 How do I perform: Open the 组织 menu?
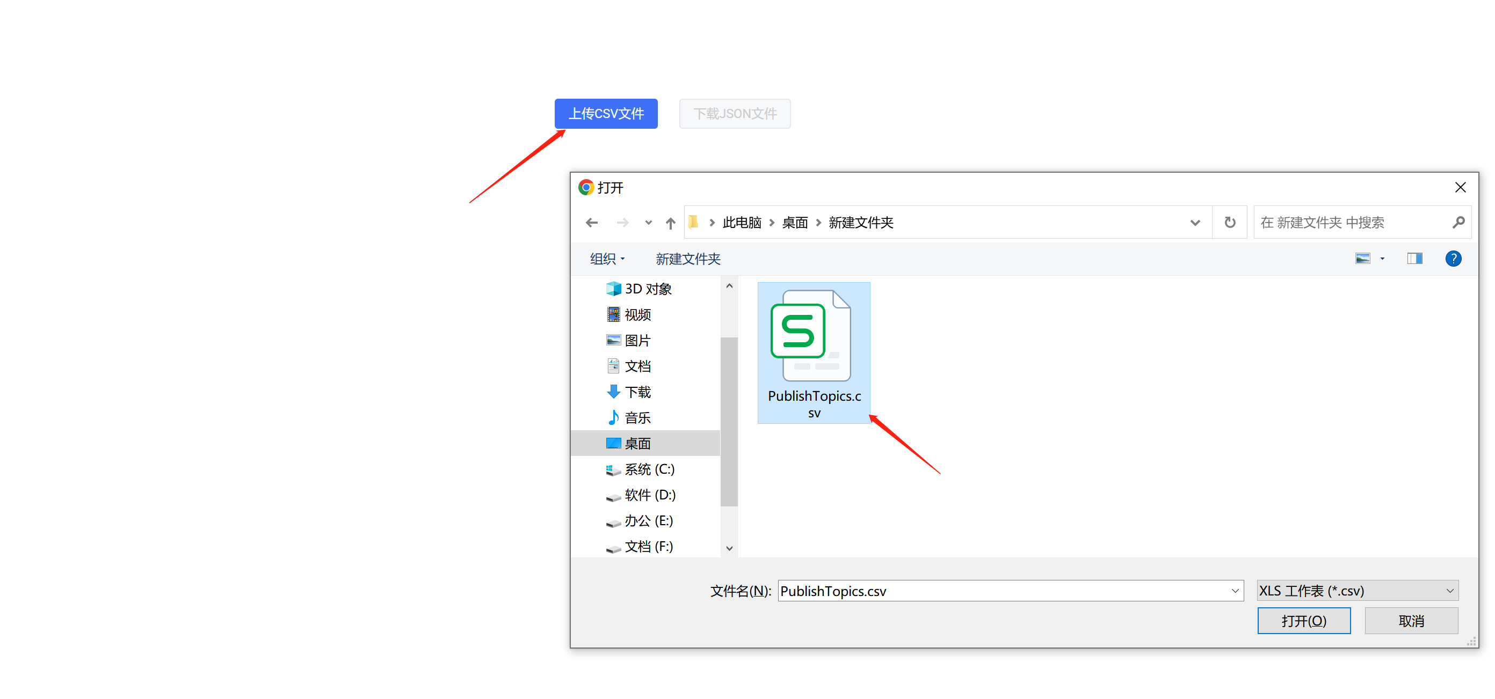[607, 259]
